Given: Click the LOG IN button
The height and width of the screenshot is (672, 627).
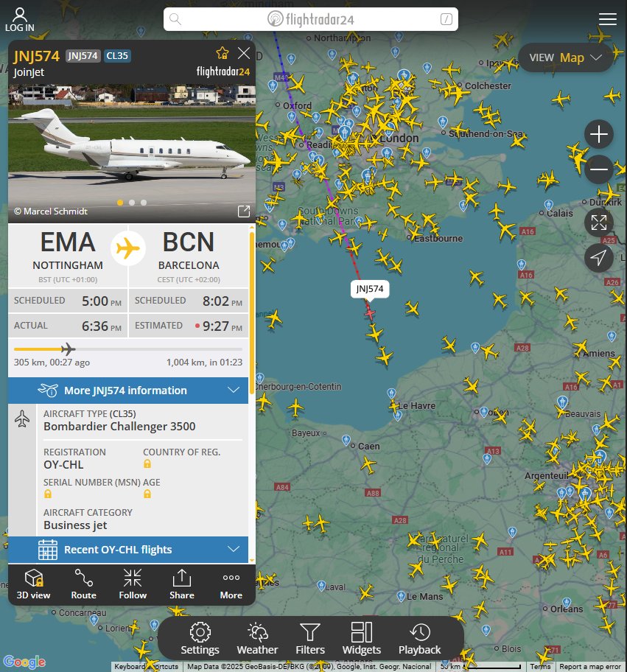Looking at the screenshot, I should tap(20, 20).
